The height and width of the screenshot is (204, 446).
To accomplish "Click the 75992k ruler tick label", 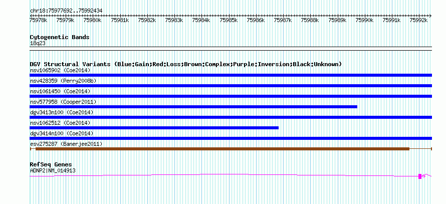I will coord(419,20).
